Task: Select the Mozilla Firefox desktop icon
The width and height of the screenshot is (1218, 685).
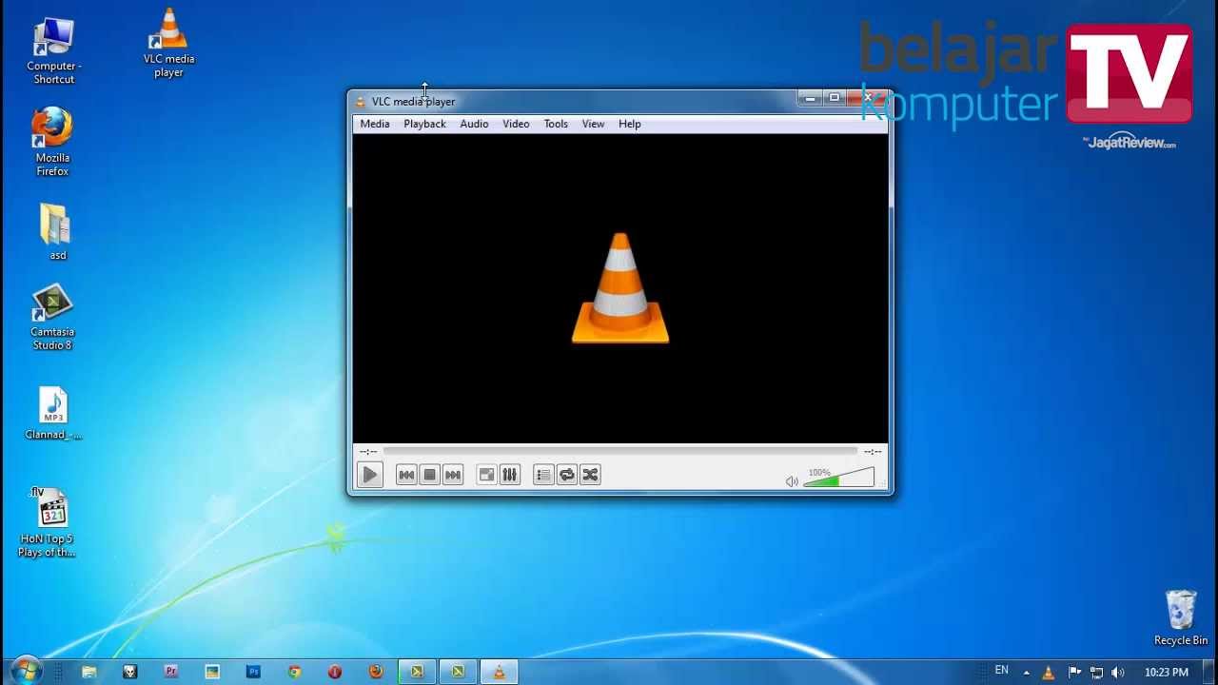Action: (x=52, y=142)
